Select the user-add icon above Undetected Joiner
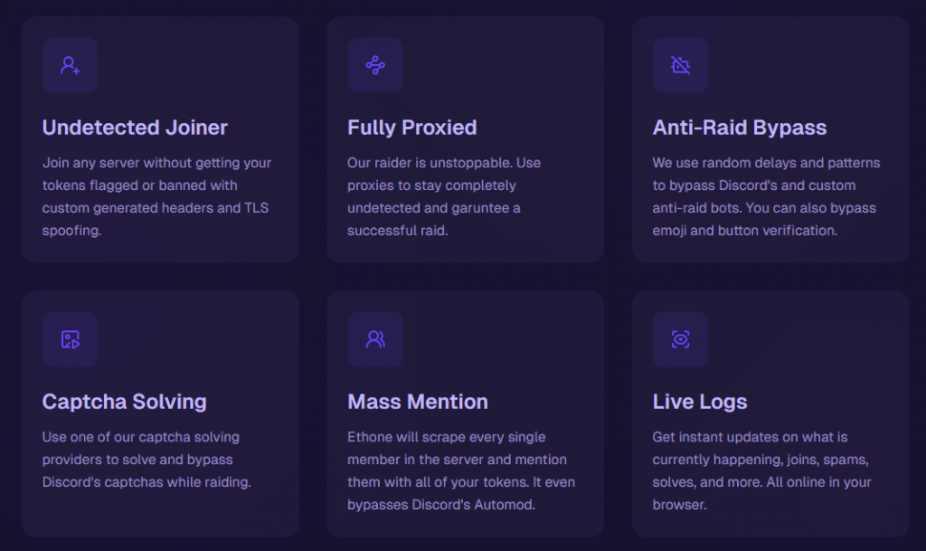 (x=70, y=65)
